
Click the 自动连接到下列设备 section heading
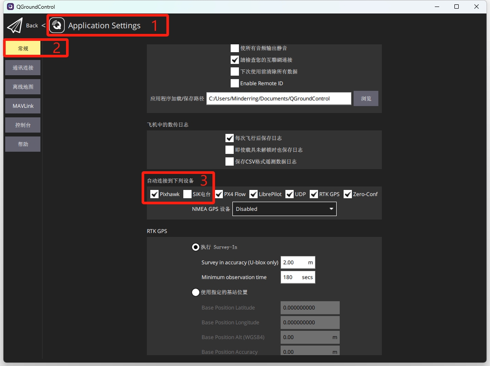pyautogui.click(x=170, y=181)
